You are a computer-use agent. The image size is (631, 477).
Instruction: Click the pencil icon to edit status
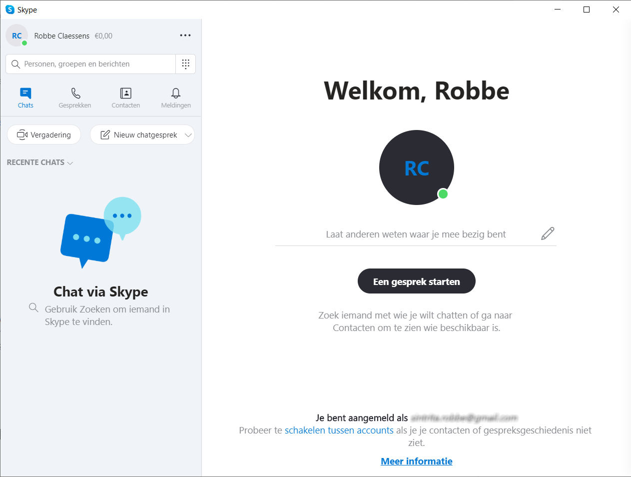548,233
